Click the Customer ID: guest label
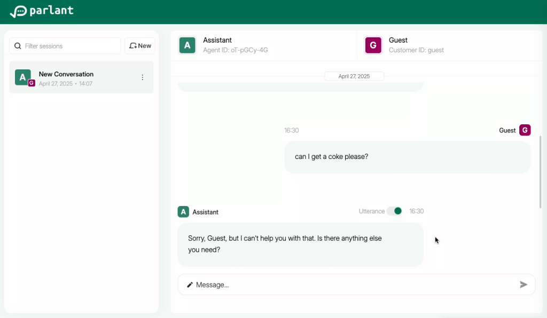This screenshot has width=547, height=318. (416, 50)
